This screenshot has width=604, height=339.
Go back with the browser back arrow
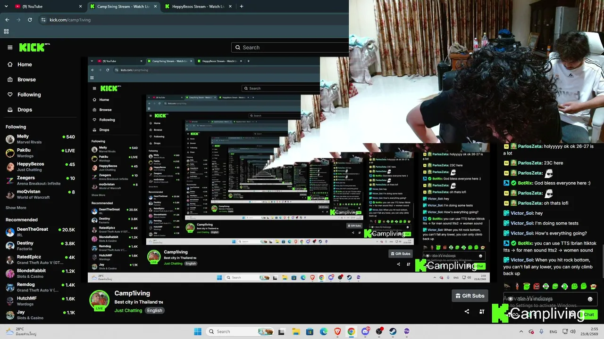pos(7,20)
